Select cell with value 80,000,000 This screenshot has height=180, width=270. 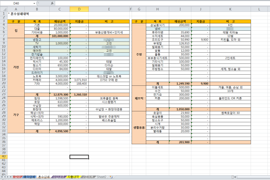click(x=60, y=29)
